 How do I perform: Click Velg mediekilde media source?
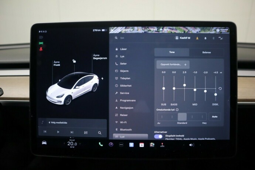pyautogui.click(x=59, y=123)
